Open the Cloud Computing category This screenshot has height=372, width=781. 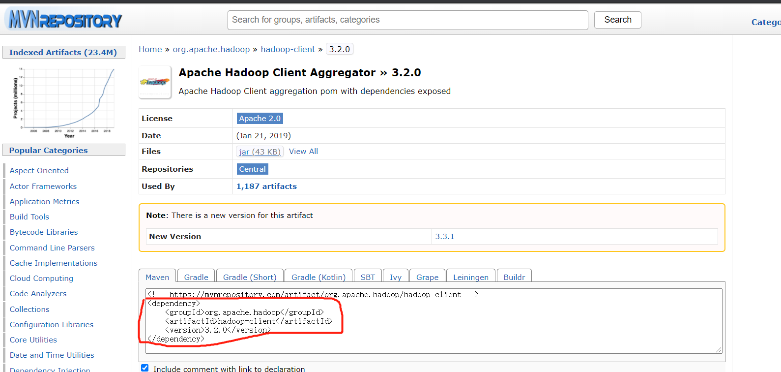(41, 279)
